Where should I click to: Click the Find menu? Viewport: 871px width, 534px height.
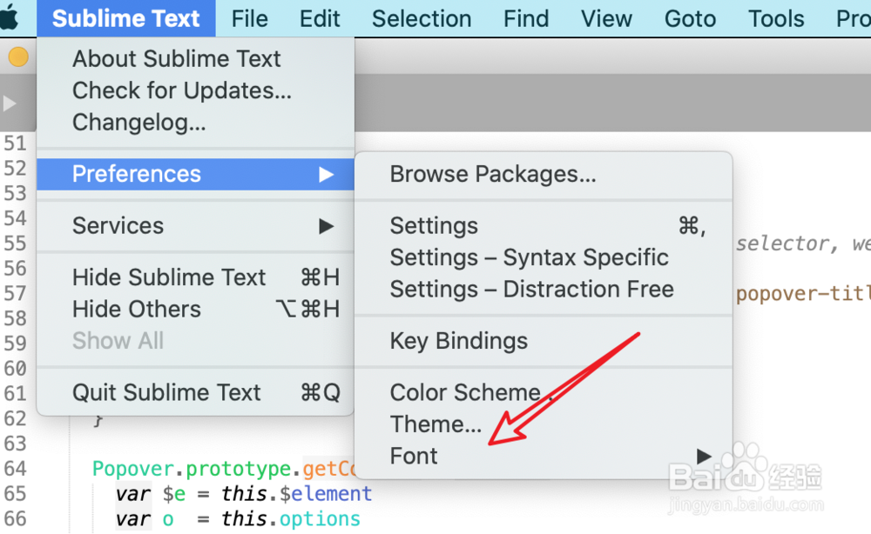pos(525,17)
